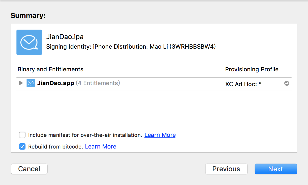Uncheck the Rebuild from bitcode checkbox
The width and height of the screenshot is (308, 185).
[22, 147]
